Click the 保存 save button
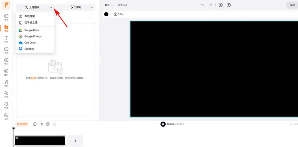 coord(292,5)
